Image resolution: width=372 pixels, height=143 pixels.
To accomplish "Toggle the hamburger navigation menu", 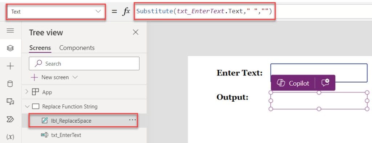I will click(10, 30).
